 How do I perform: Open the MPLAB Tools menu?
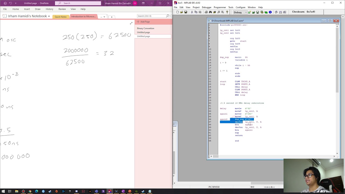click(x=231, y=7)
